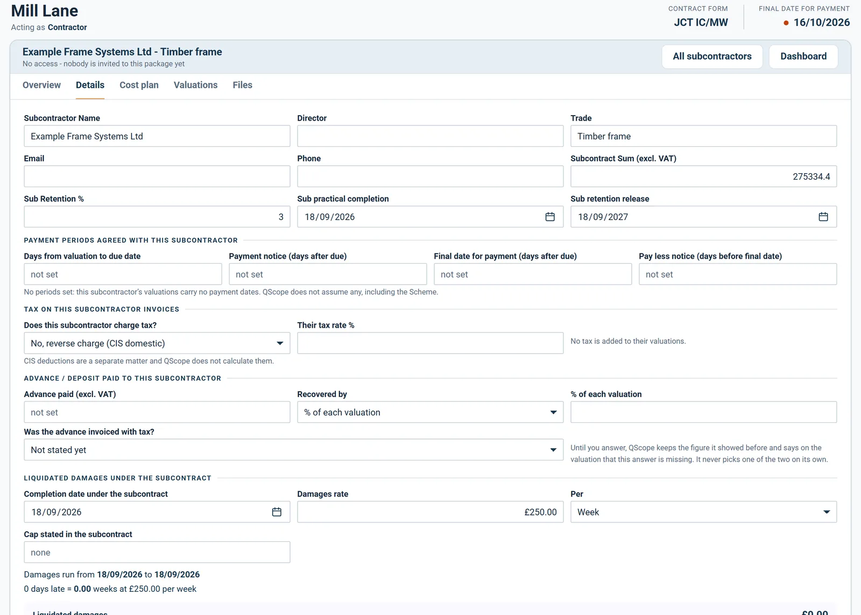This screenshot has width=861, height=615.
Task: Open the advance invoiced with tax dropdown
Action: click(x=294, y=450)
